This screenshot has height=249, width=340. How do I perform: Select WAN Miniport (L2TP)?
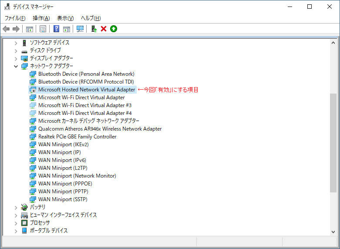pyautogui.click(x=63, y=168)
